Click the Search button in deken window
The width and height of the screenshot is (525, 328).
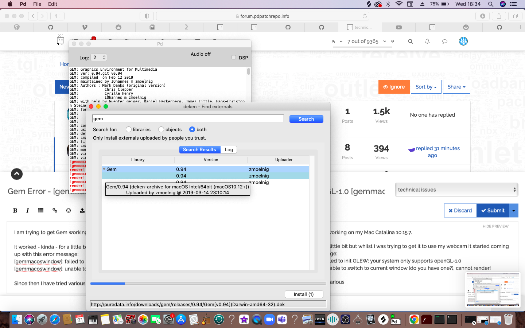(306, 119)
